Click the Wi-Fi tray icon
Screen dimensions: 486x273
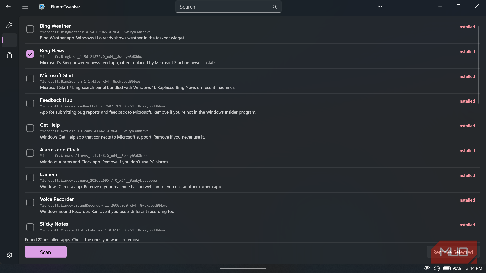(x=427, y=268)
